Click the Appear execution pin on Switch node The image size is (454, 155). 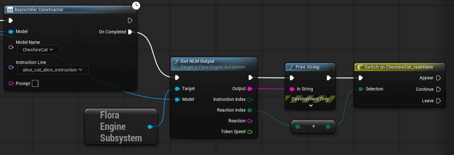(438, 78)
